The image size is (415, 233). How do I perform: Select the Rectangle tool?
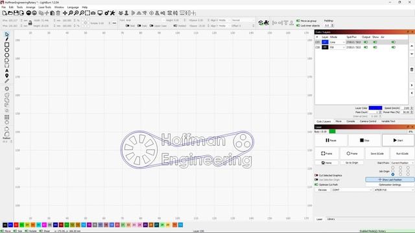(7, 45)
